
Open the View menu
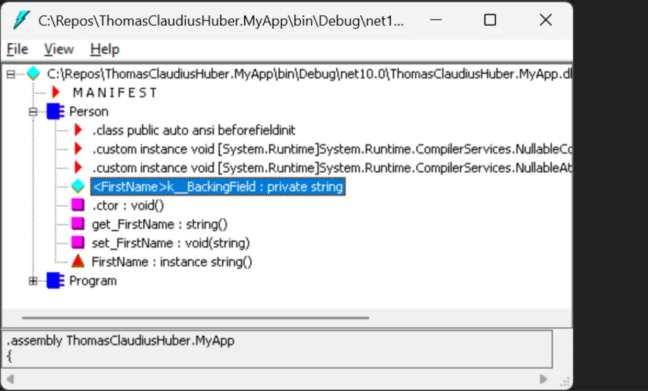click(59, 50)
